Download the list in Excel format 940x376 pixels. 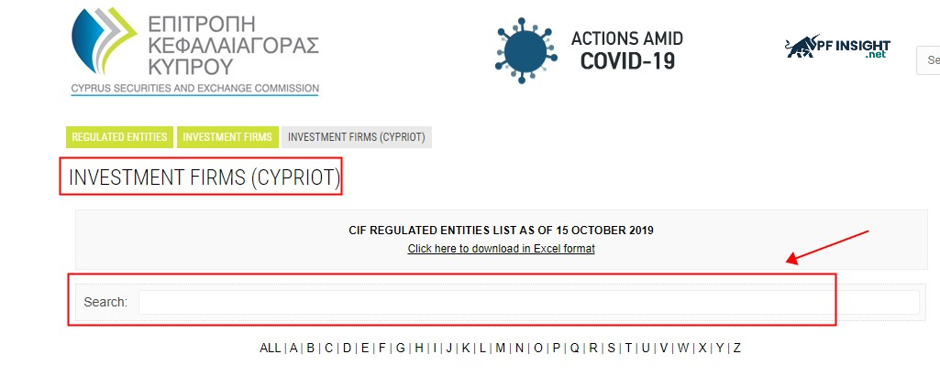tap(501, 249)
